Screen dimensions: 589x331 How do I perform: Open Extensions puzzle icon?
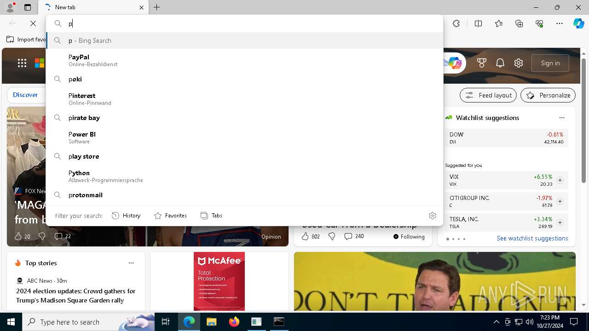tap(456, 23)
